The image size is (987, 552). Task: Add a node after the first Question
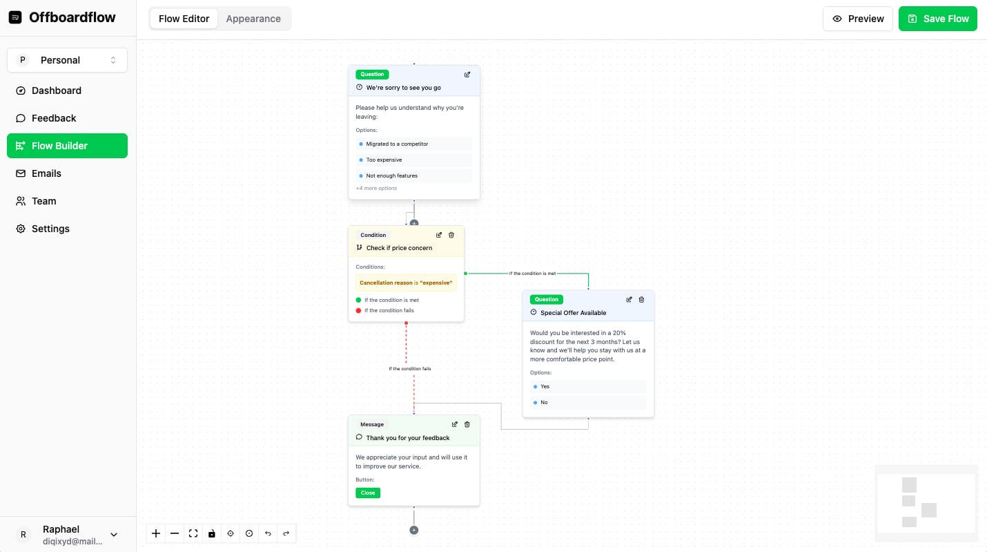pyautogui.click(x=414, y=223)
